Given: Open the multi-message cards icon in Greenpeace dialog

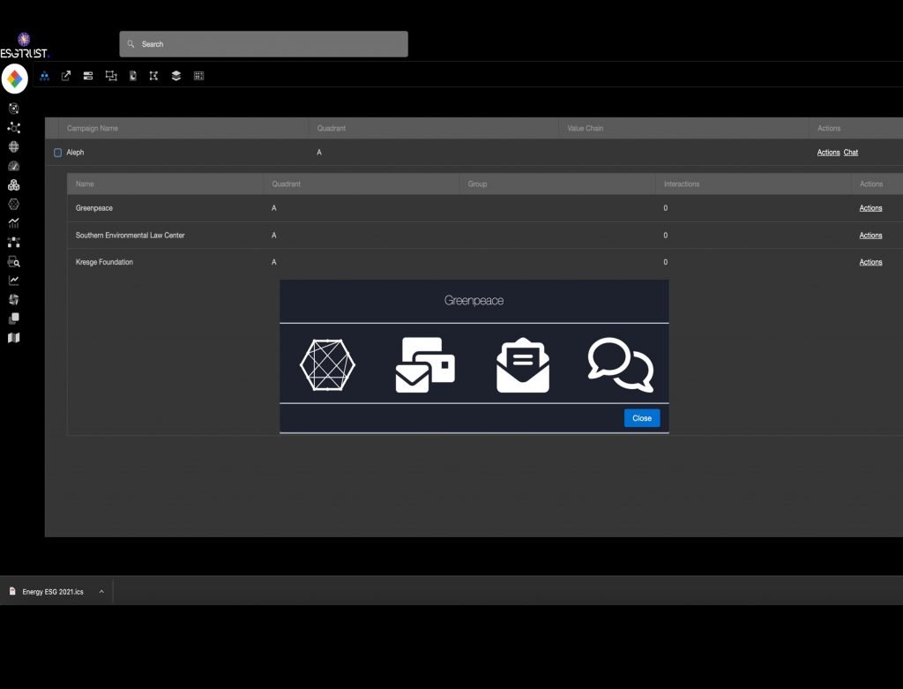Looking at the screenshot, I should click(x=425, y=364).
